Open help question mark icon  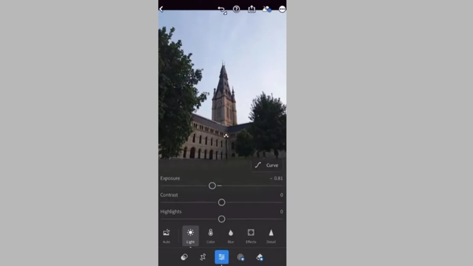[x=236, y=9]
